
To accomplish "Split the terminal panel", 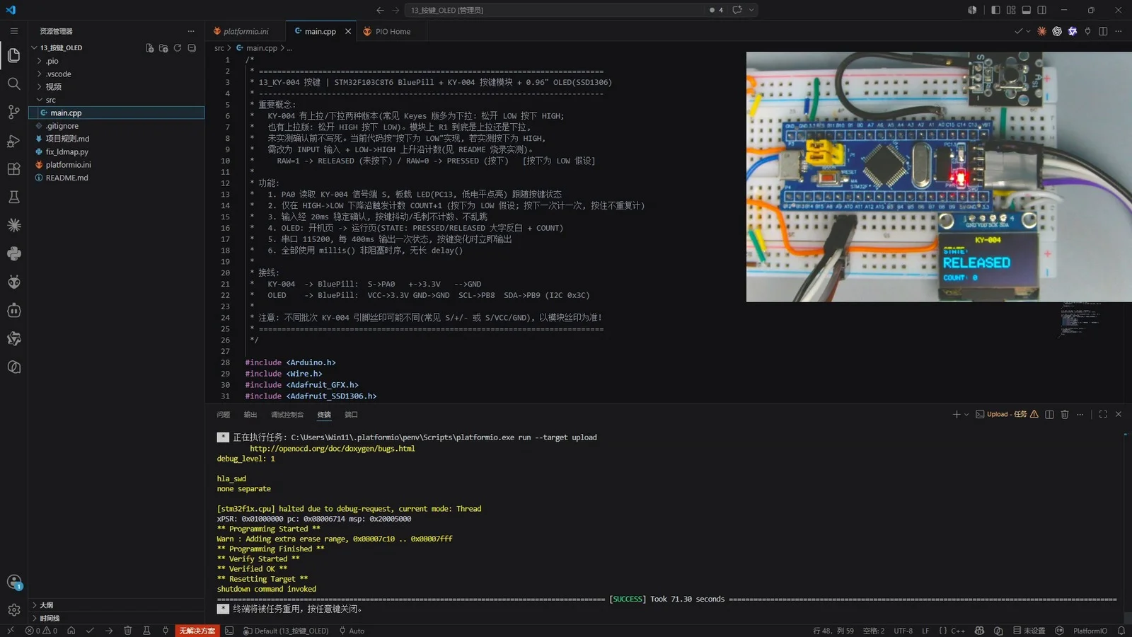I will tap(1049, 415).
